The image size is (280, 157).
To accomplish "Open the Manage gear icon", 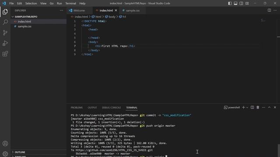I will 5,154.
